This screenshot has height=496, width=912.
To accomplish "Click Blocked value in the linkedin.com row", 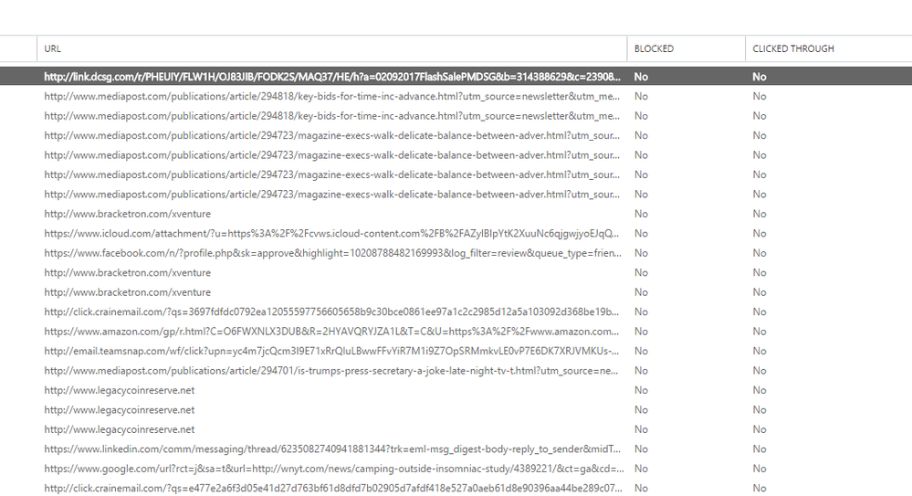I will (641, 449).
